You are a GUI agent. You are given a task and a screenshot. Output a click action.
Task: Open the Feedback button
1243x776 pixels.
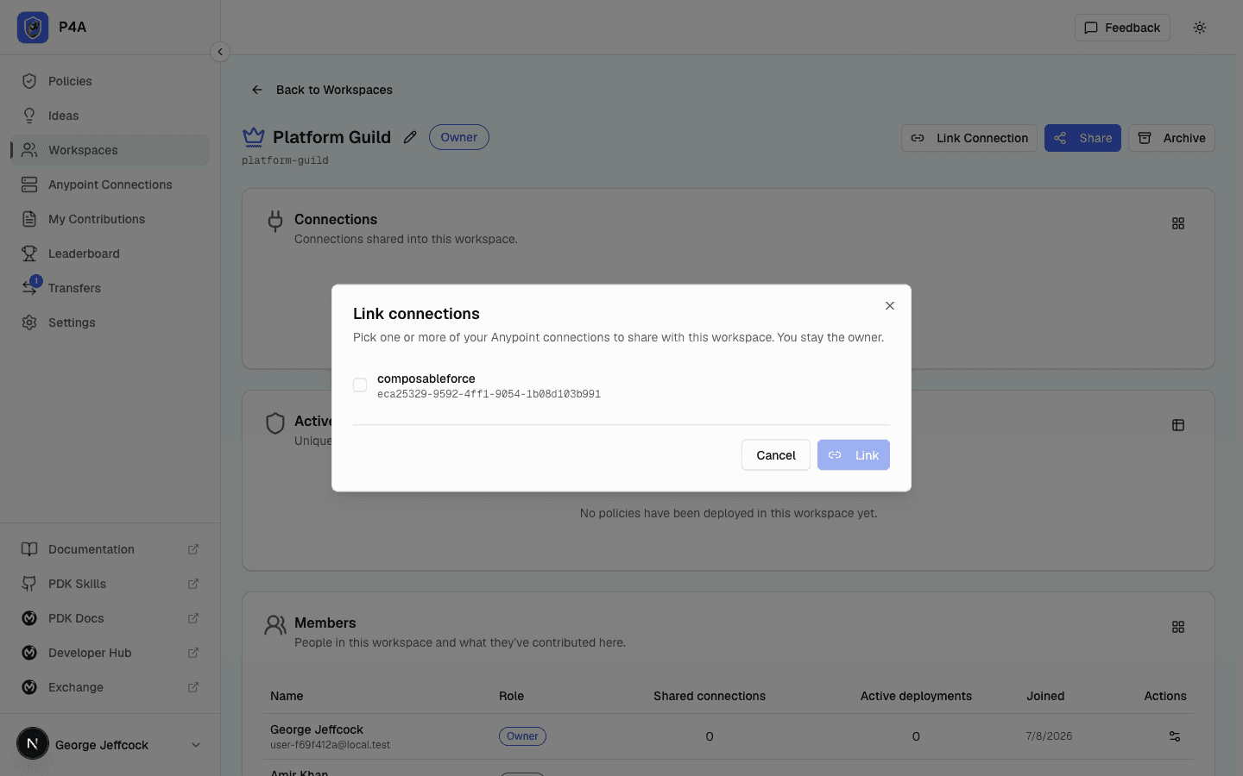coord(1122,28)
